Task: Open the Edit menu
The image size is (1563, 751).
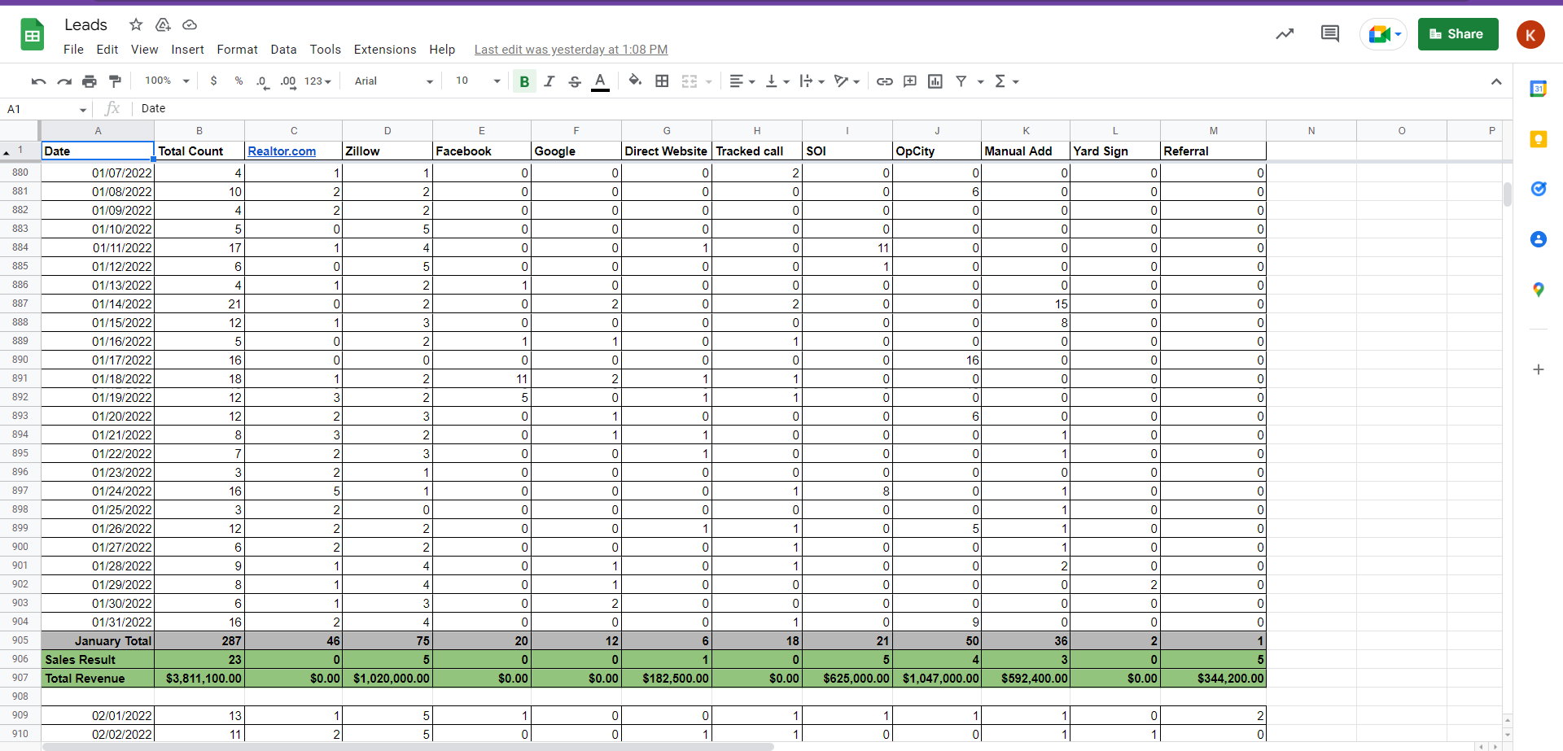Action: pyautogui.click(x=107, y=50)
